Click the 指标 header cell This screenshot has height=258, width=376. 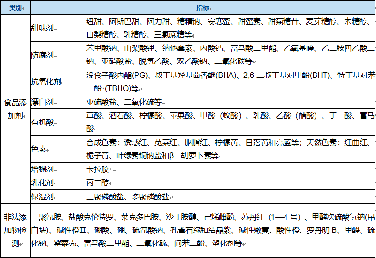[x=202, y=8]
